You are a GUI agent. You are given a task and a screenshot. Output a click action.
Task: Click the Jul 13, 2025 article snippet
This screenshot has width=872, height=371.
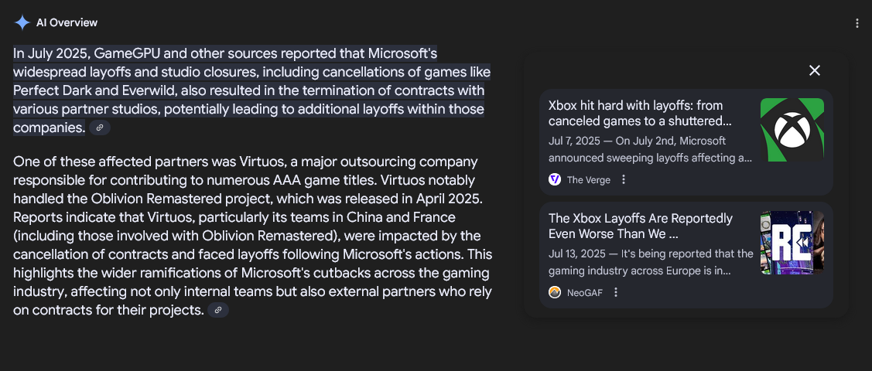651,262
